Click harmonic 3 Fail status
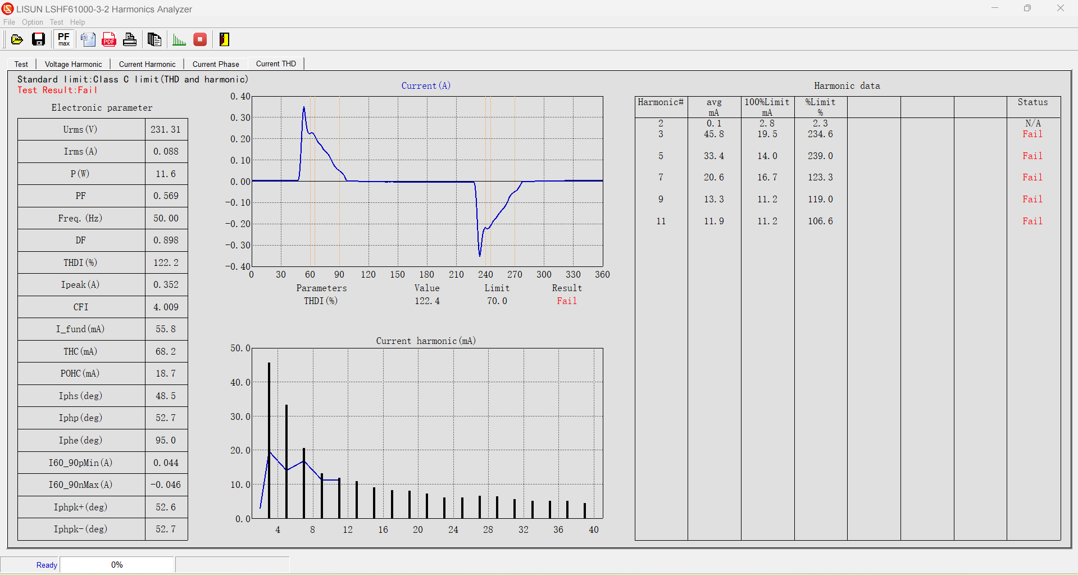This screenshot has width=1078, height=575. tap(1032, 134)
